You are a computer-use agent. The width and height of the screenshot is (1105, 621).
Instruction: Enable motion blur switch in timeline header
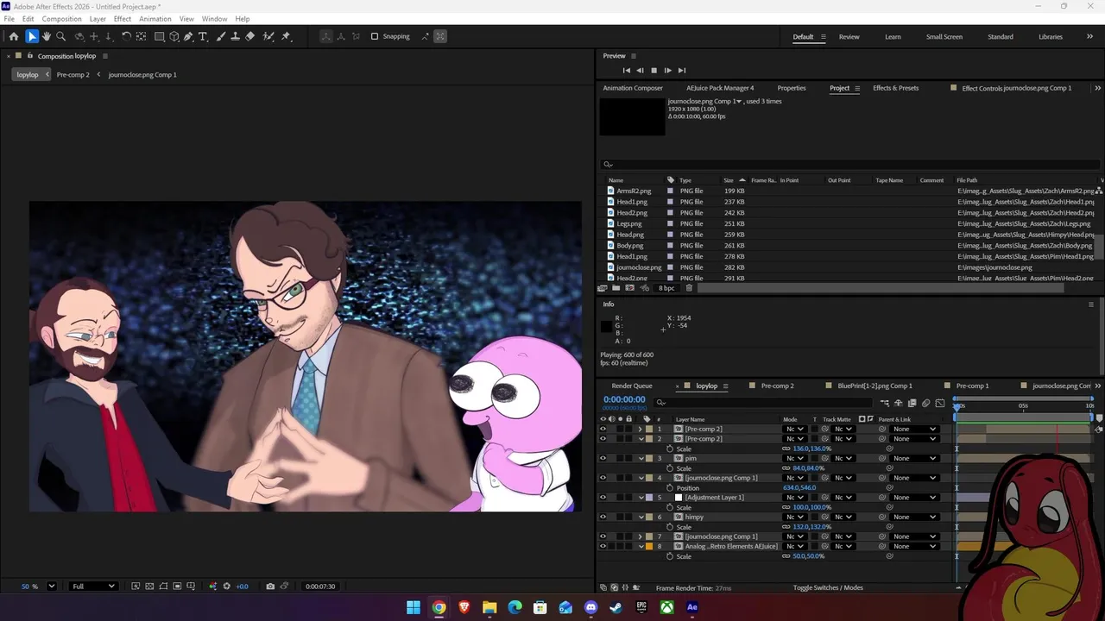coord(926,403)
